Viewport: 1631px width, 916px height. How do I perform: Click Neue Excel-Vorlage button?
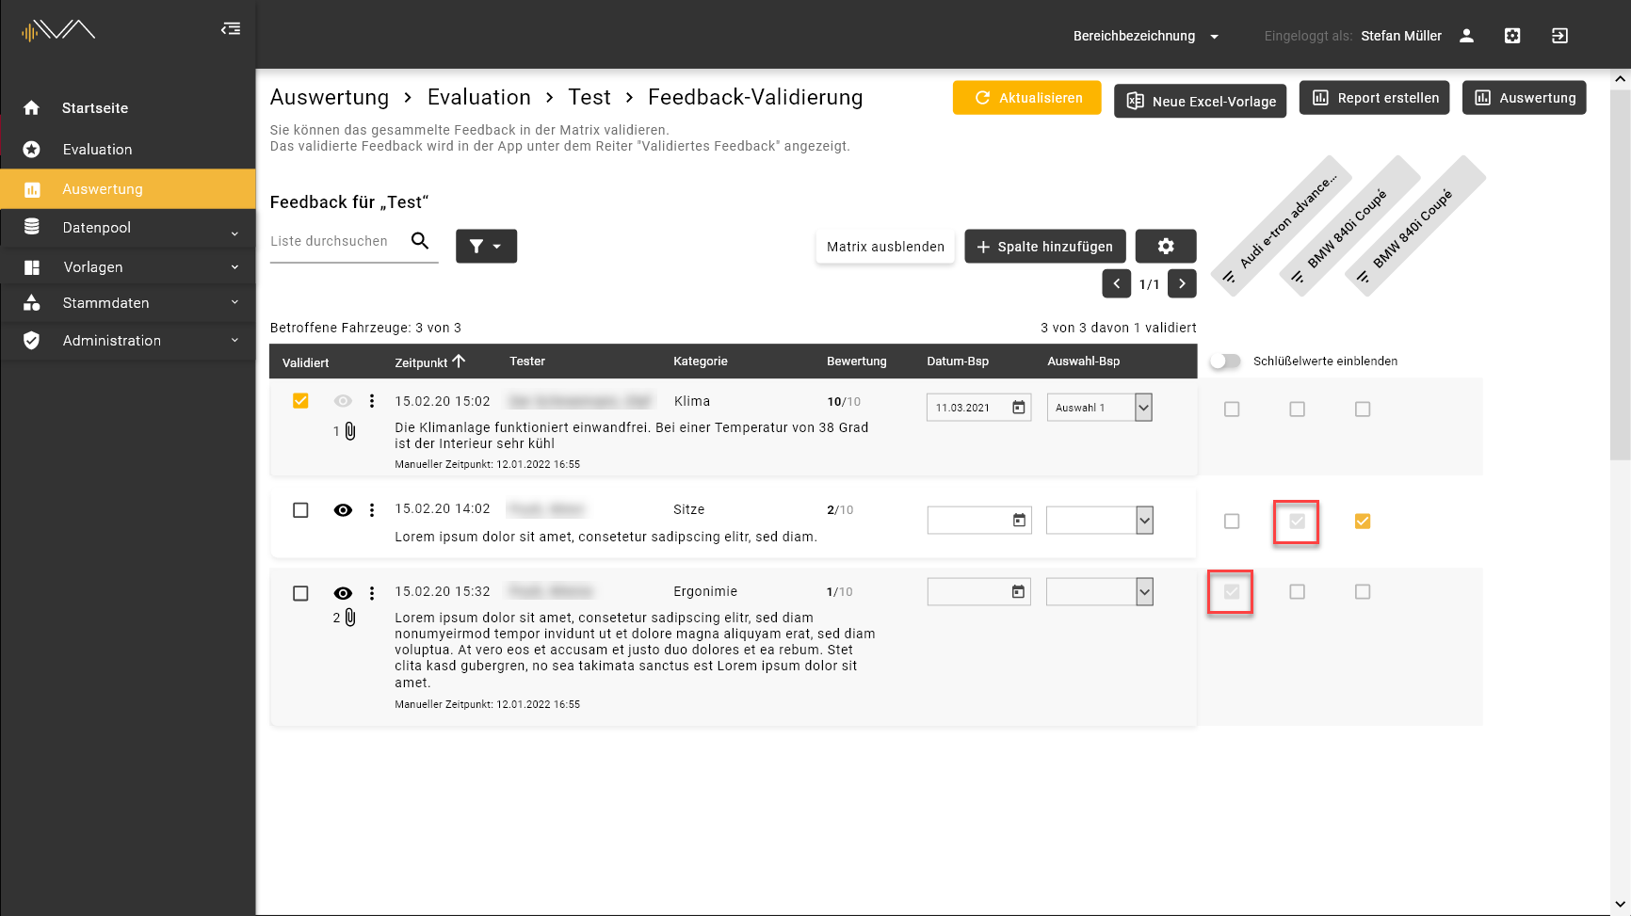tap(1200, 102)
